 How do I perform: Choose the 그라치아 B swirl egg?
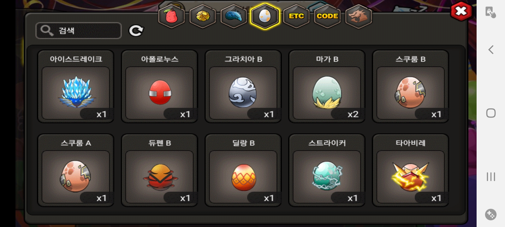(243, 86)
